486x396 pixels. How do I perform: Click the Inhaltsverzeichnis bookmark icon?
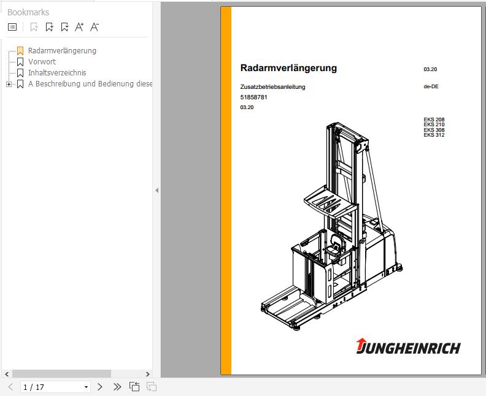pos(20,73)
